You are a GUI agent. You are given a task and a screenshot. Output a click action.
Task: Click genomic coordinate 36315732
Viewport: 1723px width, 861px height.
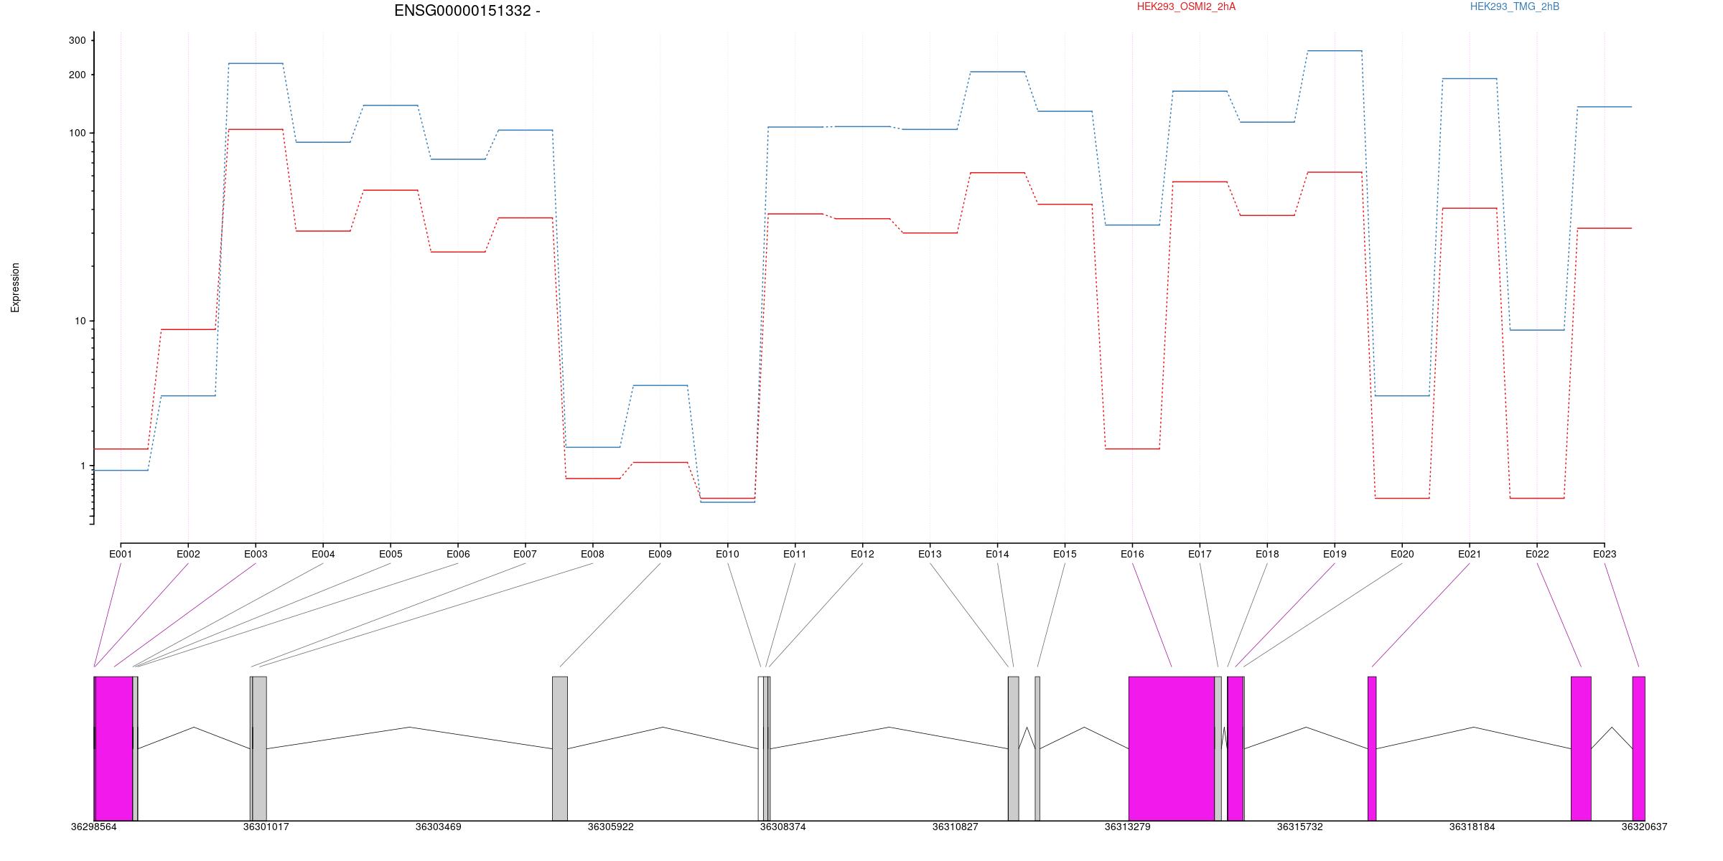tap(1299, 827)
